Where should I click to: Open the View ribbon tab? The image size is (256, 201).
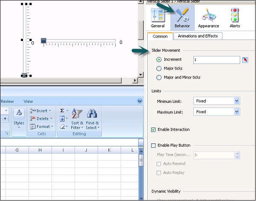pyautogui.click(x=28, y=101)
